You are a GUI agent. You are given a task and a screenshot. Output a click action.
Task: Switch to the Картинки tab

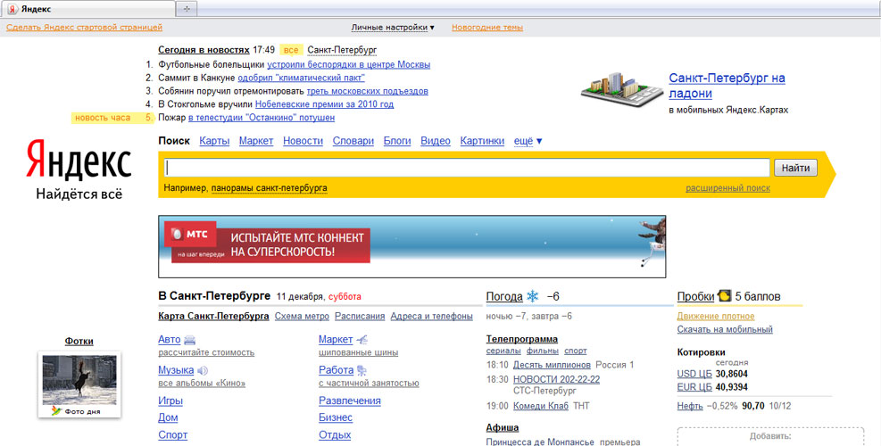click(x=482, y=141)
